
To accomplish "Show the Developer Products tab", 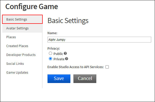I will pyautogui.click(x=21, y=55).
